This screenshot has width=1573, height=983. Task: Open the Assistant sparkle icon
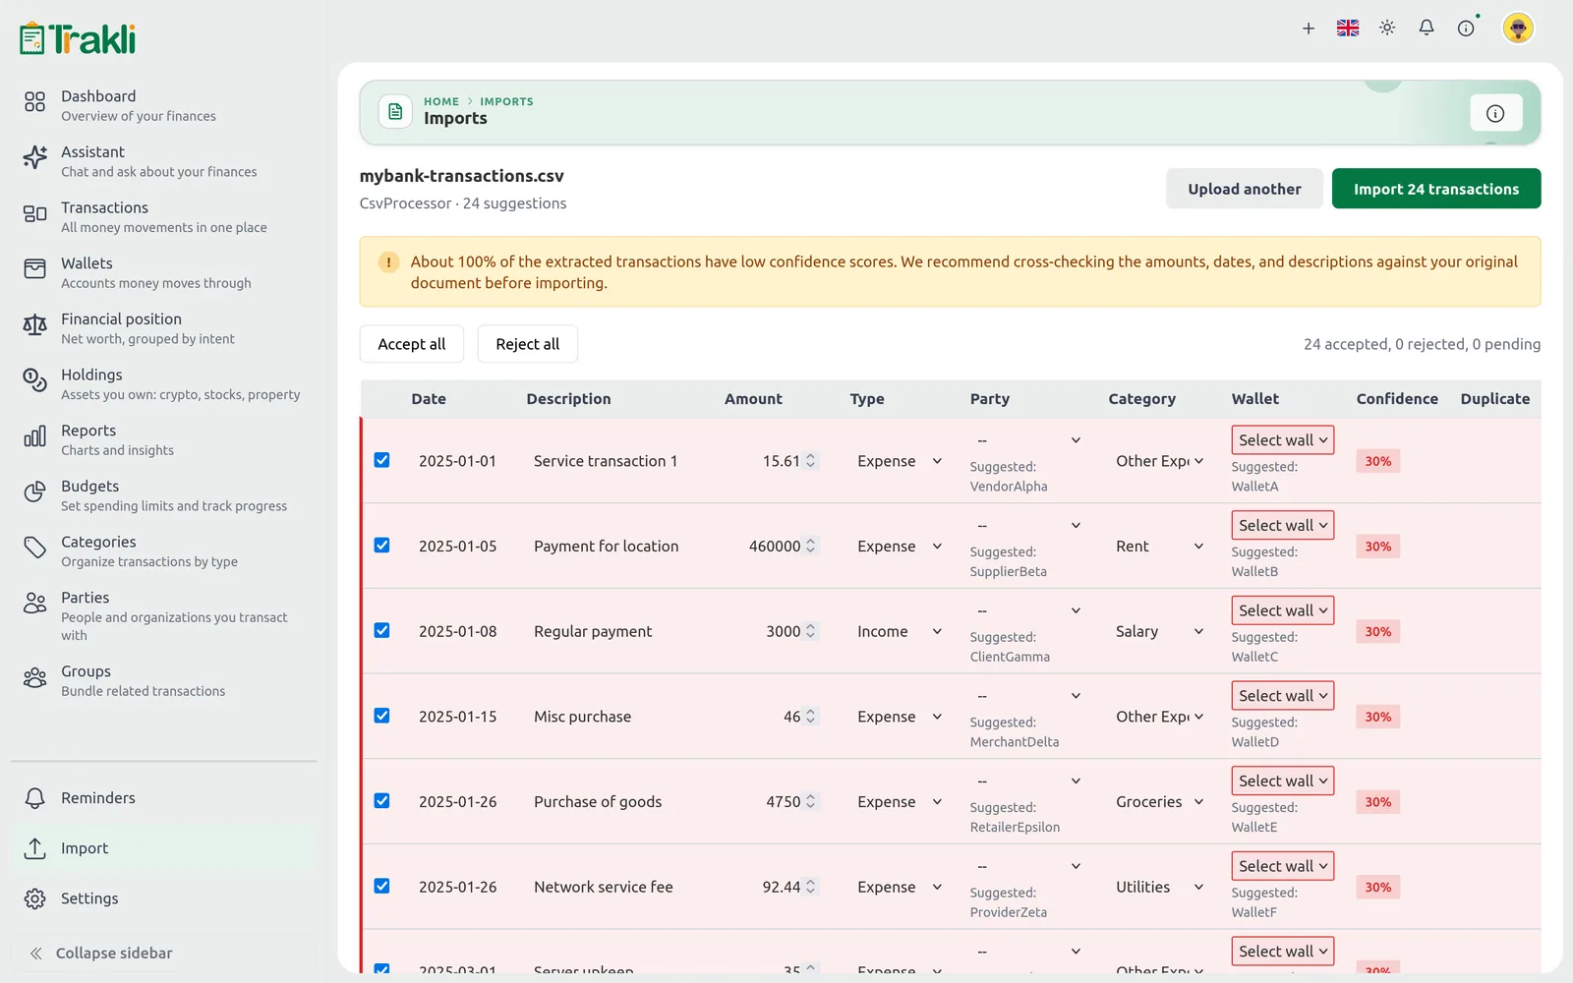tap(34, 157)
